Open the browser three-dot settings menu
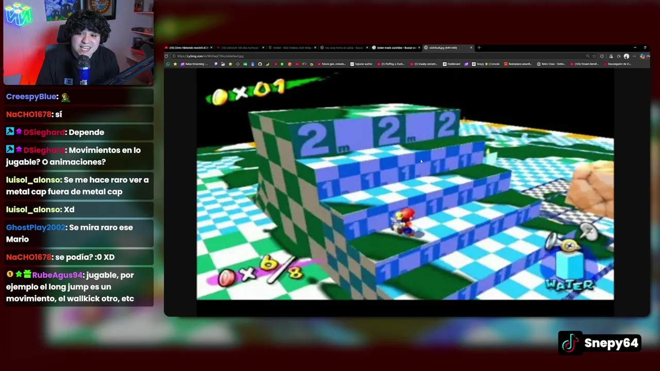Viewport: 660px width, 371px height. tap(635, 56)
